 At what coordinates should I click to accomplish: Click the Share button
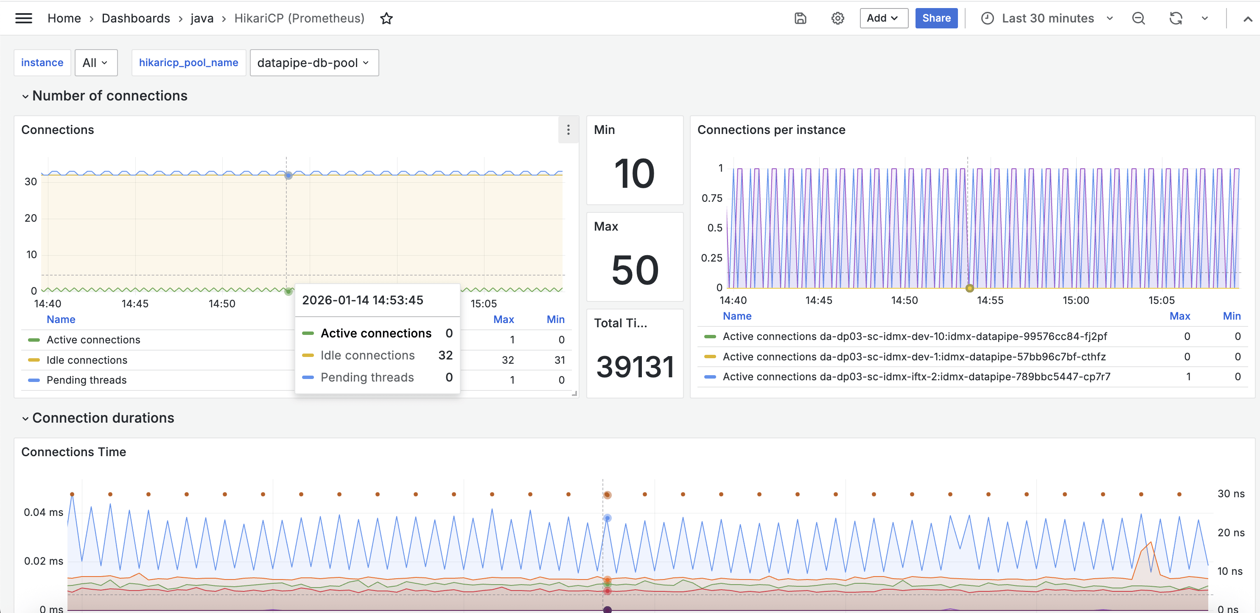pyautogui.click(x=936, y=18)
